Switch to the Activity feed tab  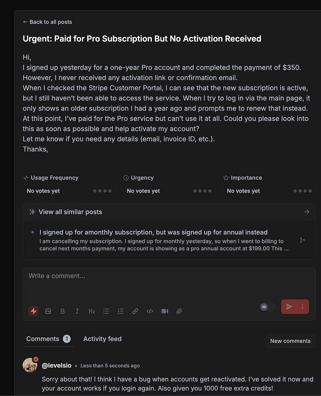point(102,339)
